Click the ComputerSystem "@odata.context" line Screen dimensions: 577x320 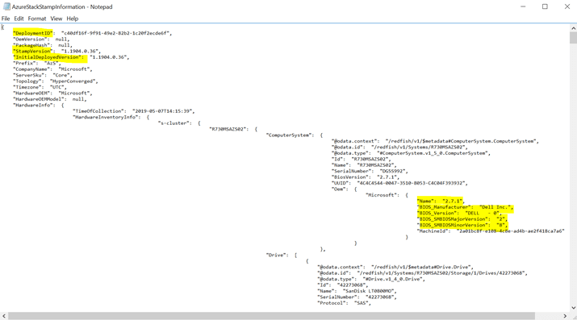click(435, 141)
